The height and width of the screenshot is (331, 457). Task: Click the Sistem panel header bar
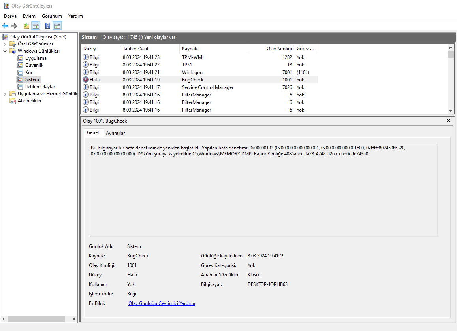coord(267,37)
